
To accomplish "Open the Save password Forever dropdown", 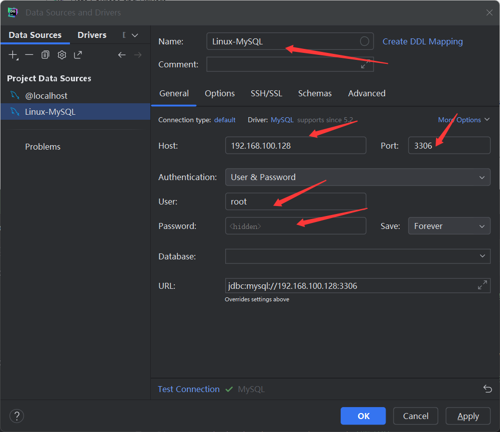I will coord(449,225).
